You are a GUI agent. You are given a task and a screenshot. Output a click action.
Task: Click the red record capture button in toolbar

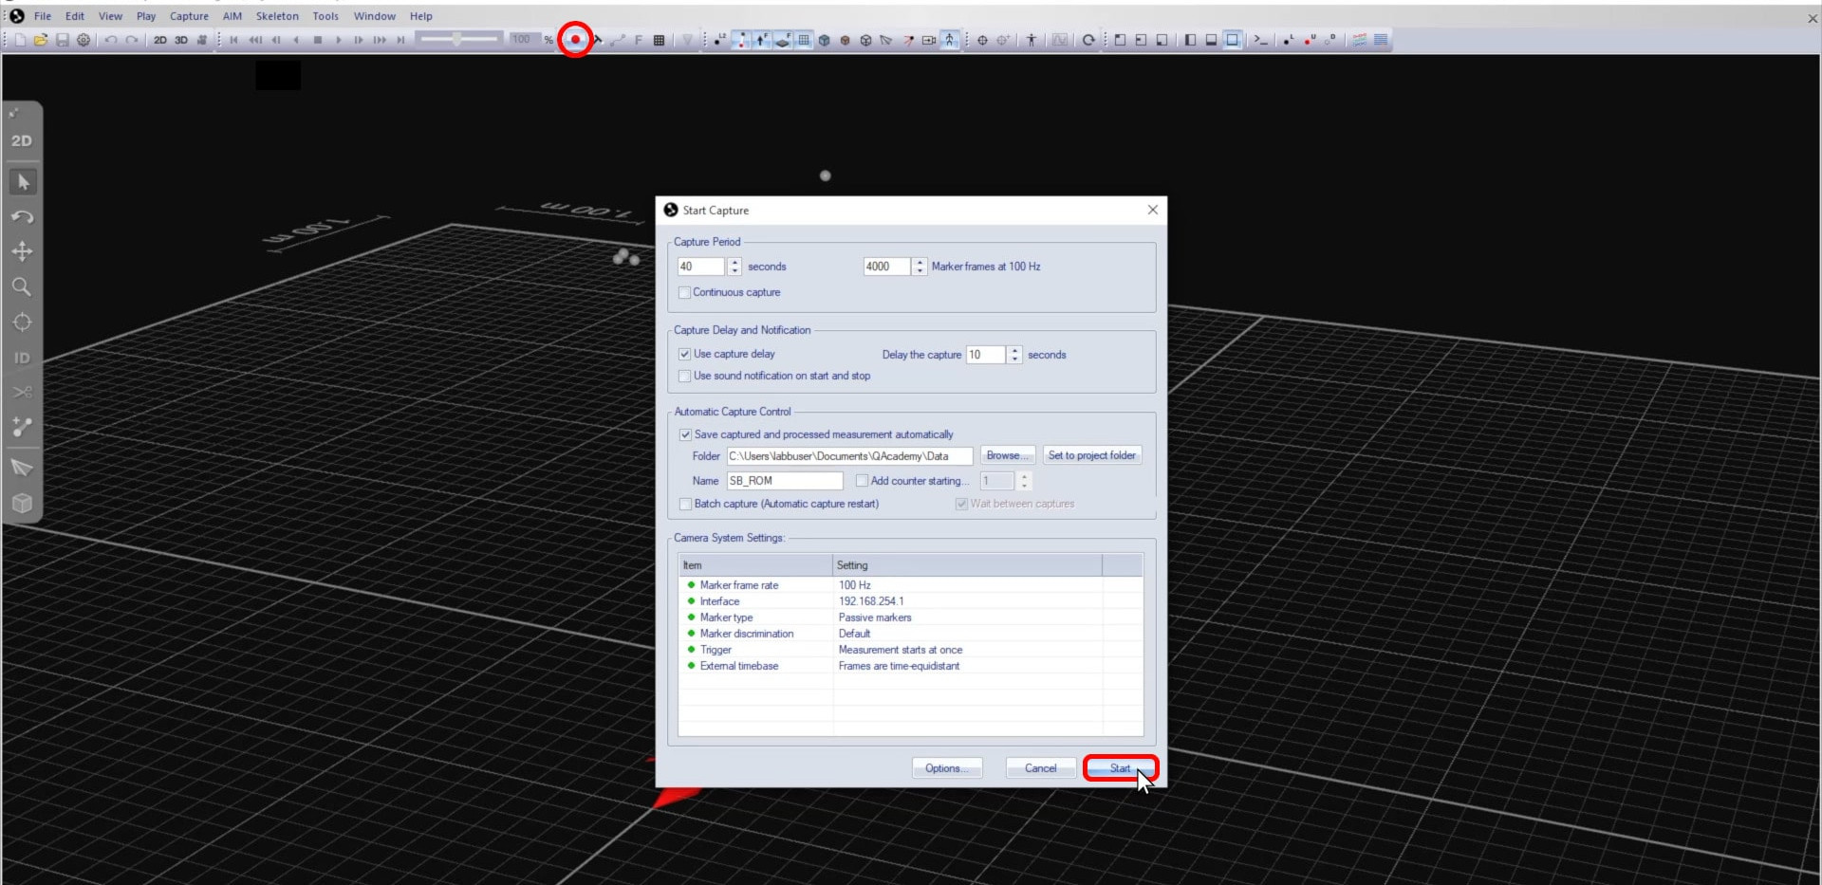[x=575, y=40]
